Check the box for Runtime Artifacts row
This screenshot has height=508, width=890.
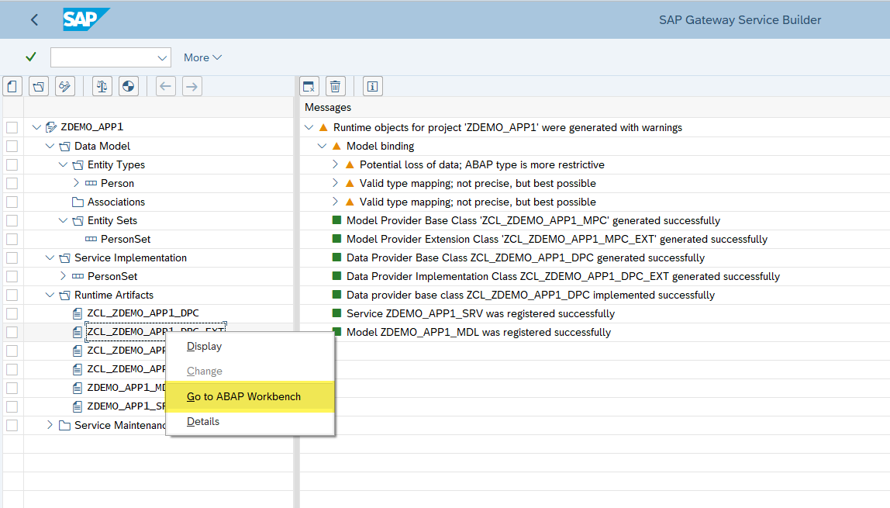(x=12, y=295)
